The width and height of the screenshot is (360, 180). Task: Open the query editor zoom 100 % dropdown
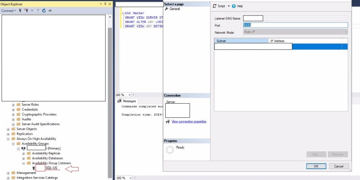[129, 95]
